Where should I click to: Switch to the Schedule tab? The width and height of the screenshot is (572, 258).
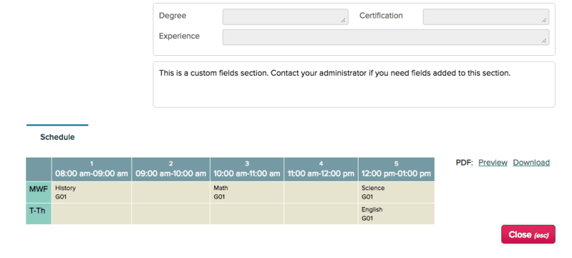tap(57, 137)
